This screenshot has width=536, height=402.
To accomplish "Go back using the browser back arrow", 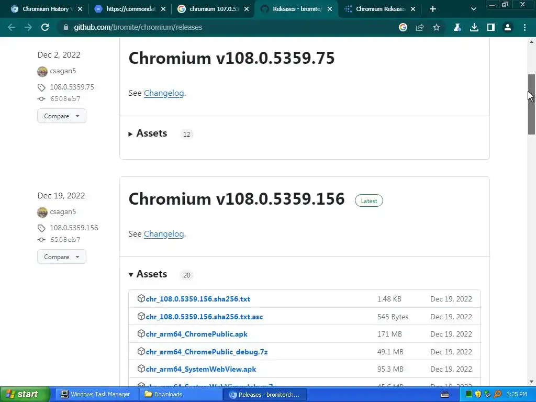I will click(12, 27).
